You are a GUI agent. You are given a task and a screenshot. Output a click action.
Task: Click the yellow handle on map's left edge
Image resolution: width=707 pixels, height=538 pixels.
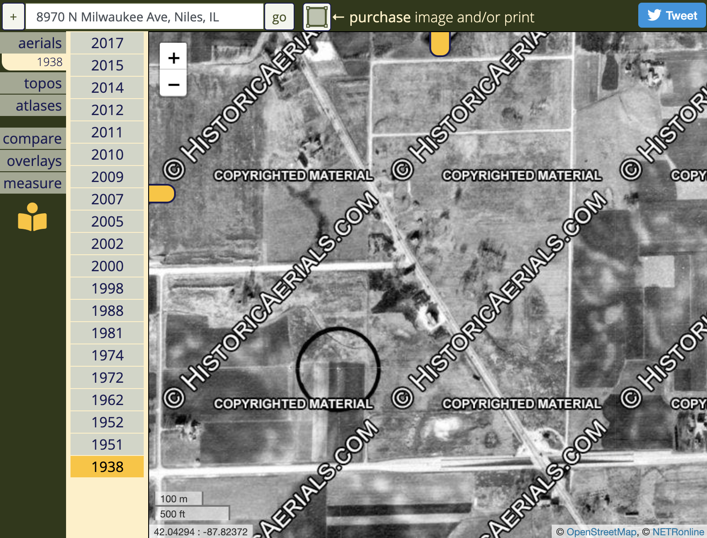(x=161, y=194)
